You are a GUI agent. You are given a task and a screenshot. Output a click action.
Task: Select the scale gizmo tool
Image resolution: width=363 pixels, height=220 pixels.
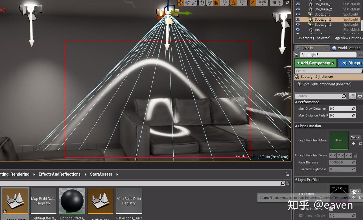pyautogui.click(x=194, y=3)
